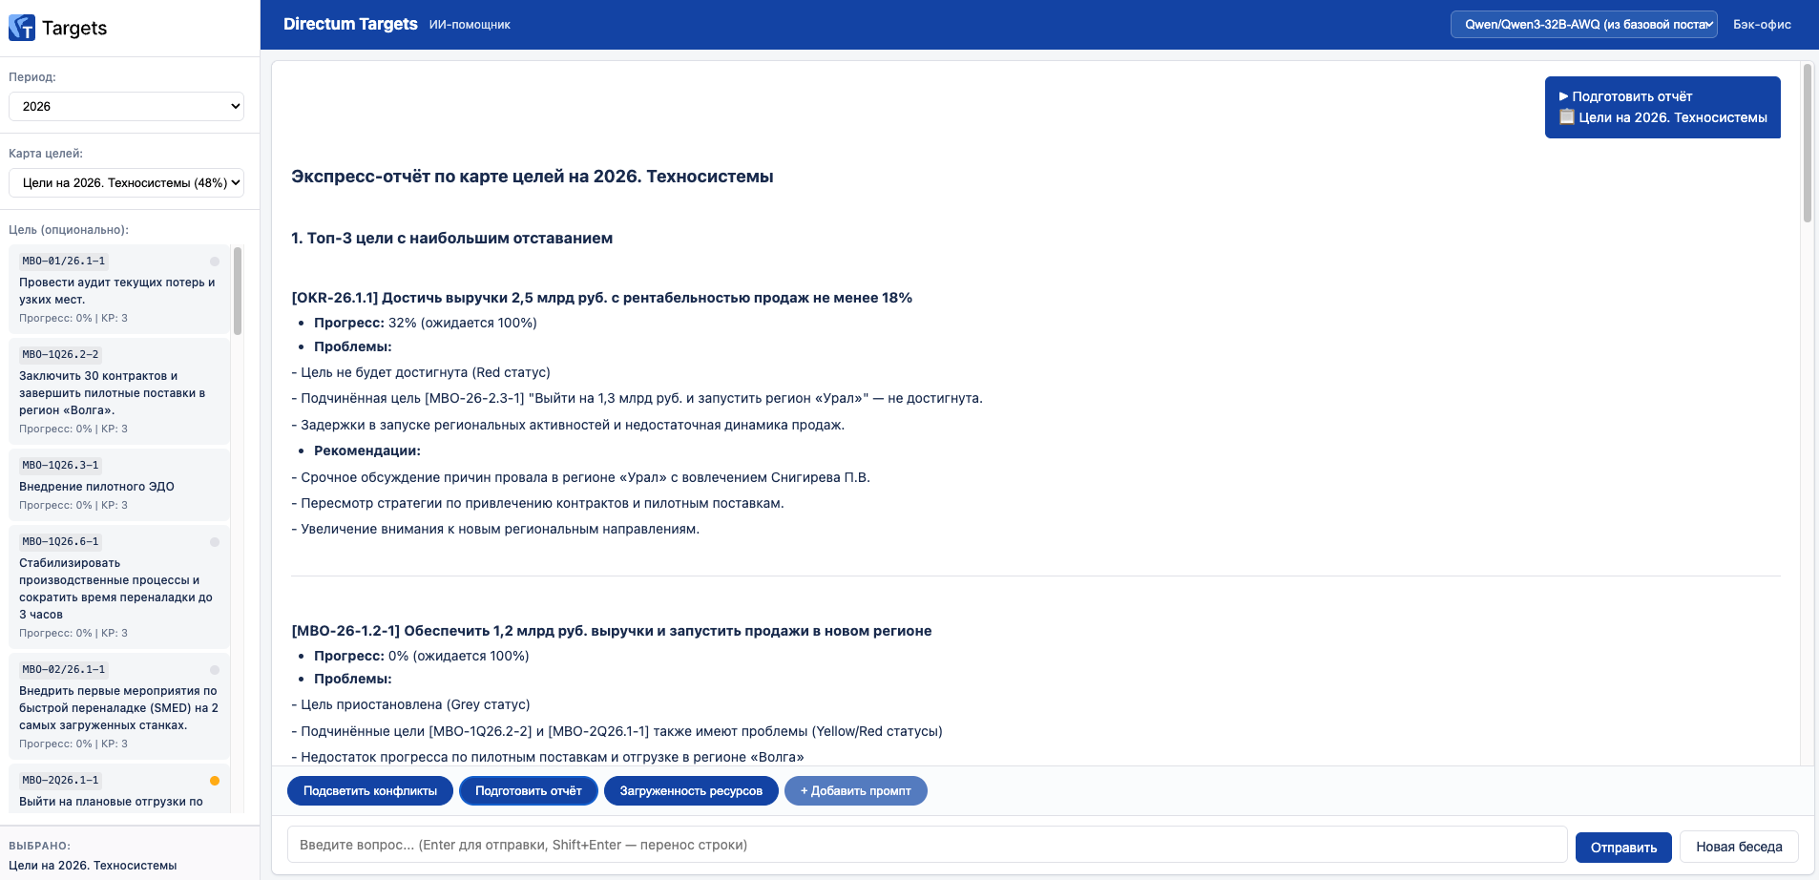Screen dimensions: 1819x880
Task: Click the Targets logo icon
Action: point(22,28)
